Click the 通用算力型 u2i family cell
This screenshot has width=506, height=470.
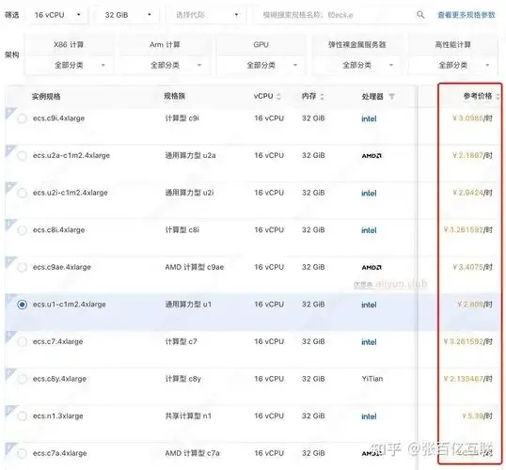tap(189, 193)
